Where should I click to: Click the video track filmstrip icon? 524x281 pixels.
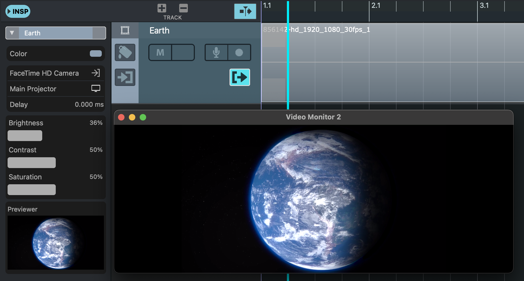125,30
